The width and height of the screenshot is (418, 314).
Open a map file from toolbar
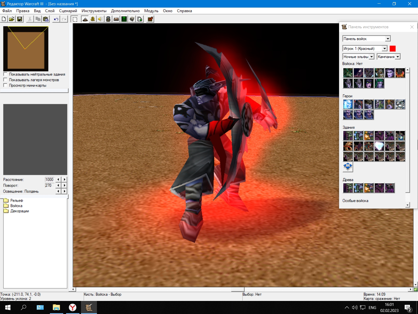pos(12,19)
